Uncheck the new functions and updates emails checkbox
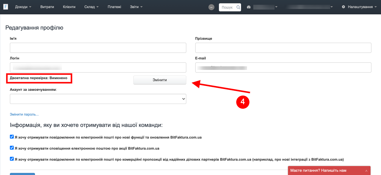The width and height of the screenshot is (381, 175). (x=12, y=137)
